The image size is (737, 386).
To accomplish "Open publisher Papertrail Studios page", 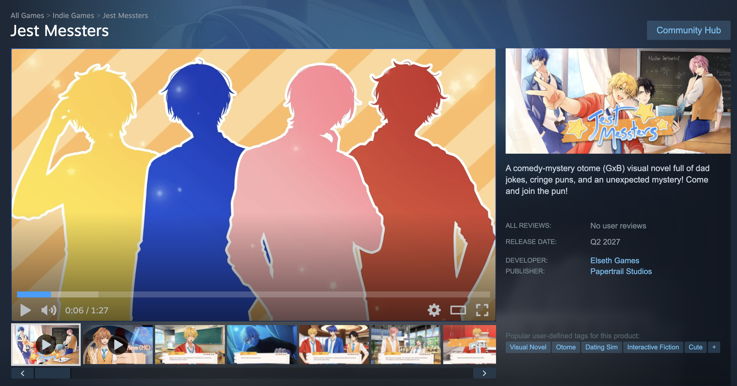I will click(621, 271).
